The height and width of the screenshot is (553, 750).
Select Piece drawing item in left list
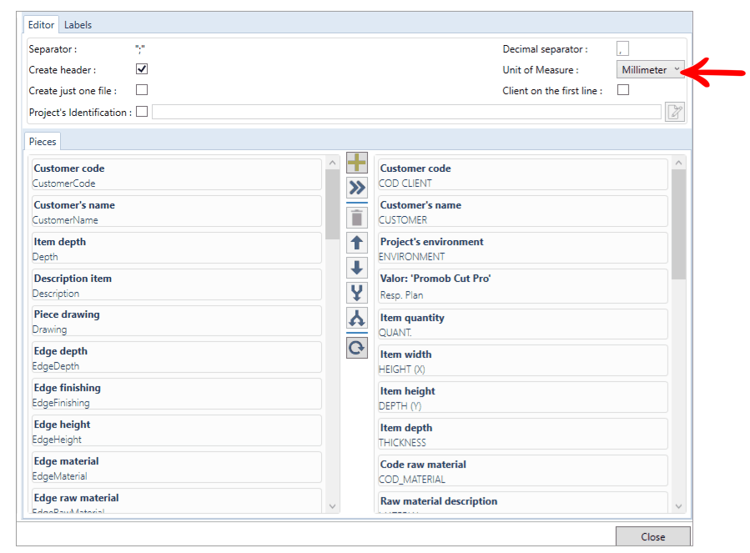[177, 321]
